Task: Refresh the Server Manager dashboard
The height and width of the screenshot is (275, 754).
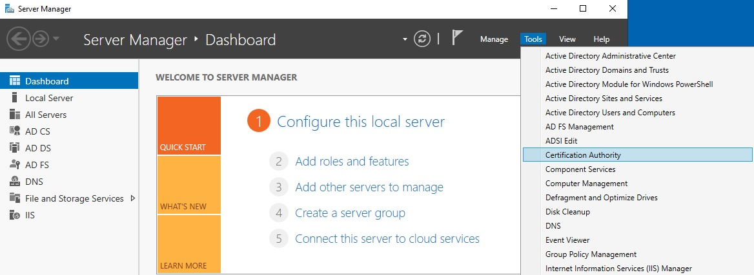Action: pyautogui.click(x=422, y=39)
